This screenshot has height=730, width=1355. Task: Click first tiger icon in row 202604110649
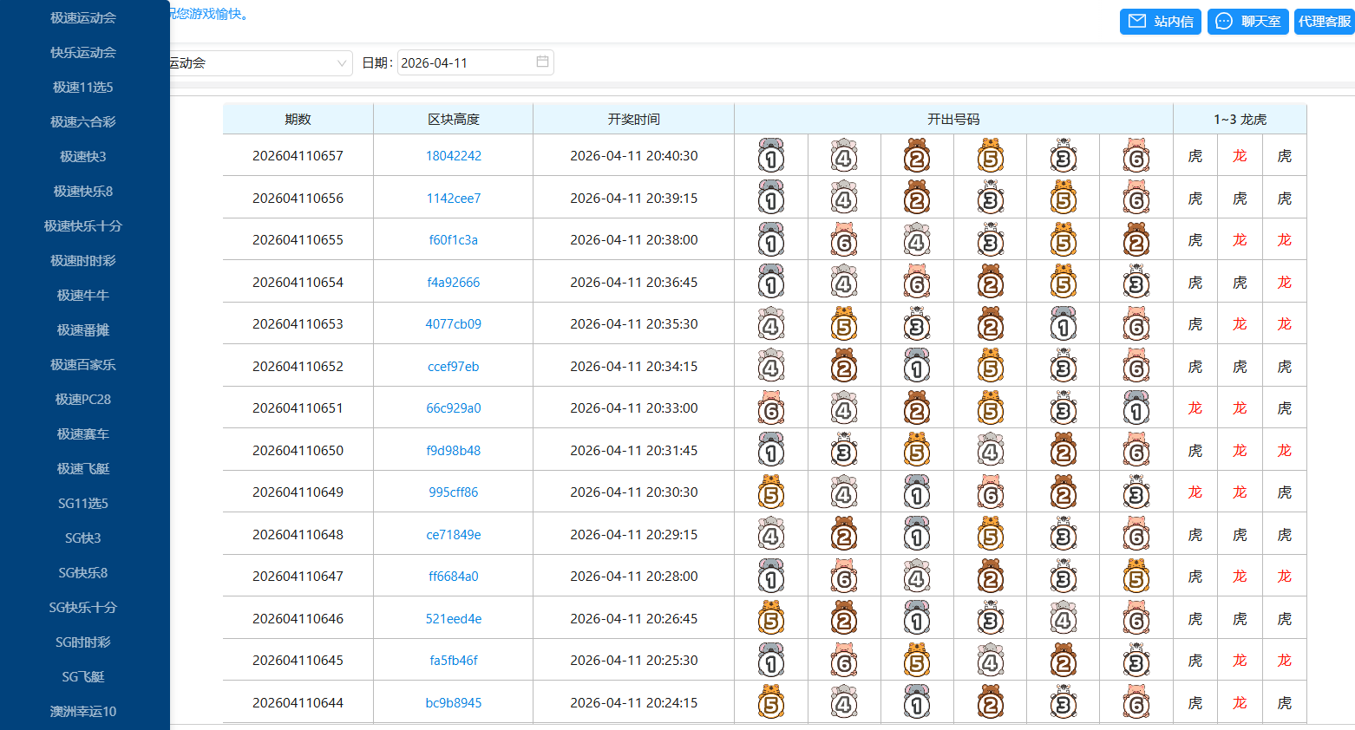[x=770, y=492]
